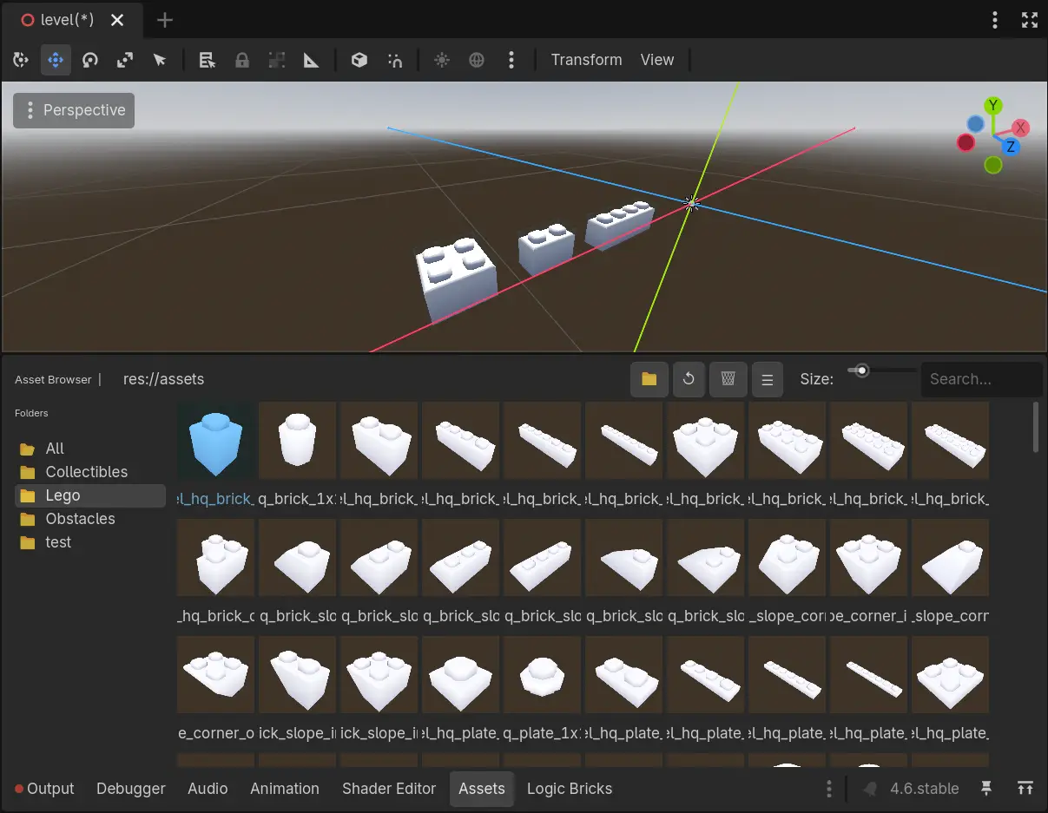This screenshot has height=813, width=1048.
Task: Switch to Rotate mode in the toolbar
Action: (89, 60)
